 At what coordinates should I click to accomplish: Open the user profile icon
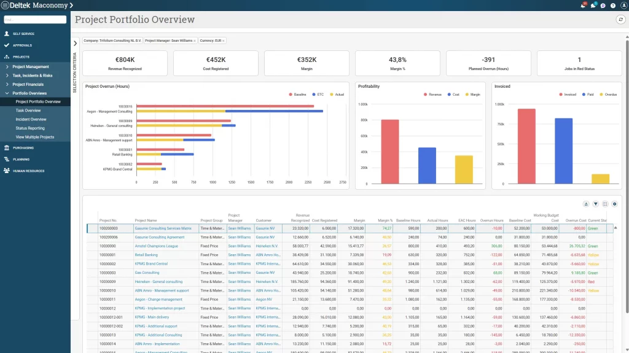pos(623,6)
